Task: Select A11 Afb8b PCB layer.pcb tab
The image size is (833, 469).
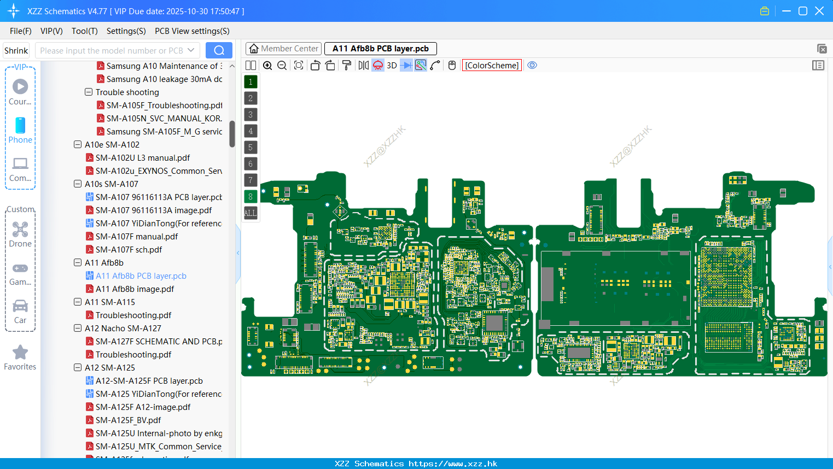Action: click(x=381, y=49)
